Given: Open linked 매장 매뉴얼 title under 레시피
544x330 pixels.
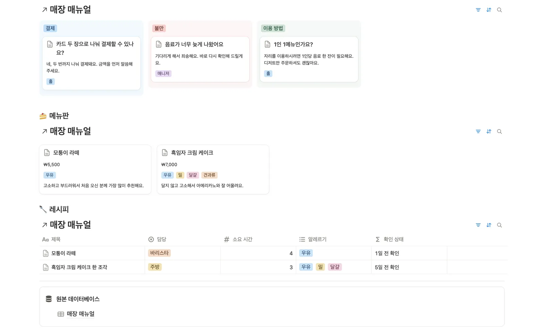Looking at the screenshot, I should (70, 225).
